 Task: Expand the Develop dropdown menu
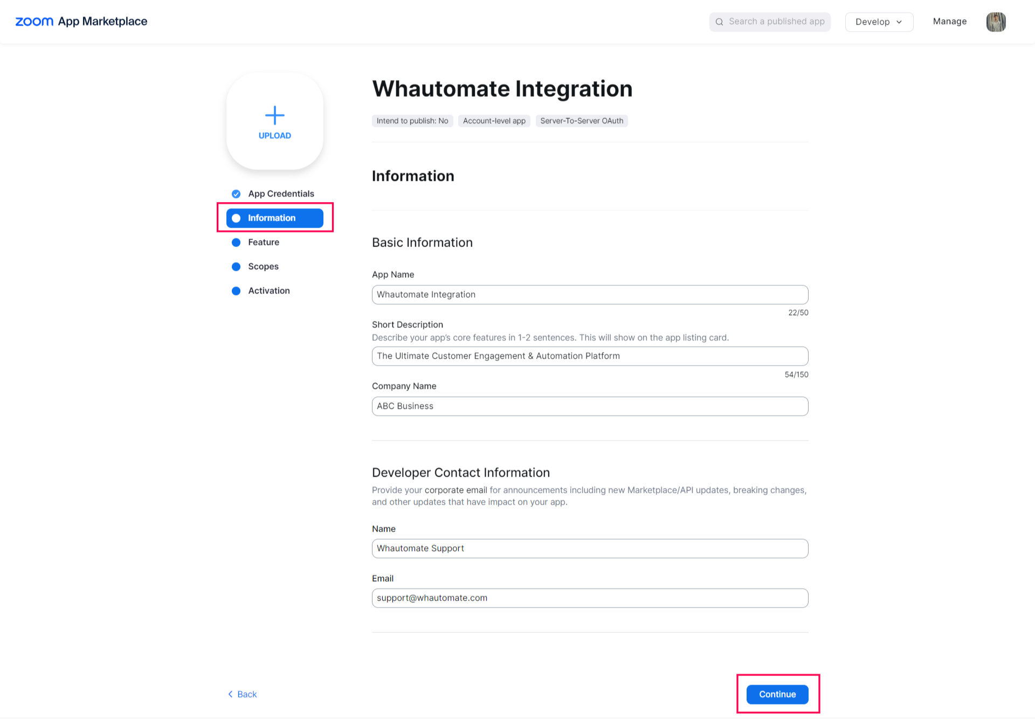click(879, 22)
